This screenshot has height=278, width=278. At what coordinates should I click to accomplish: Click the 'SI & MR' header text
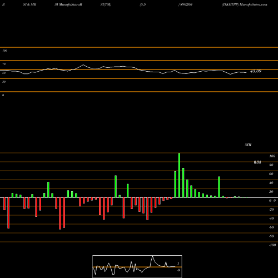pyautogui.click(x=29, y=4)
